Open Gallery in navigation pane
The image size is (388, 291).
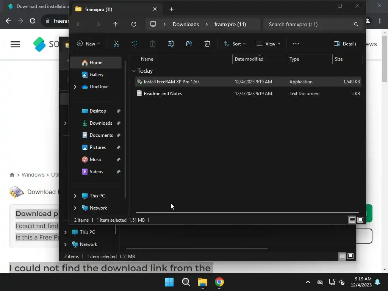click(96, 75)
